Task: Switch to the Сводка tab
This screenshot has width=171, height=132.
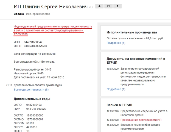Action: 19,14
